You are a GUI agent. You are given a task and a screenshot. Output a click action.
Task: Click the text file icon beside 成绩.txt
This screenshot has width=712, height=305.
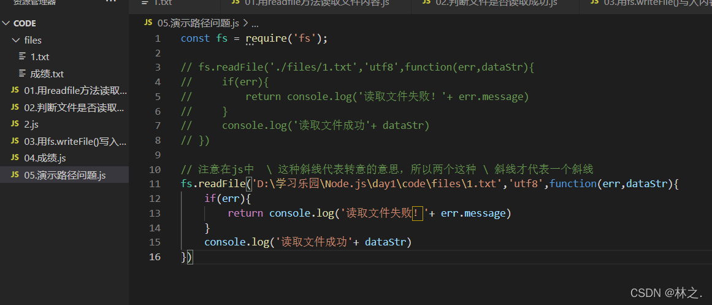[22, 74]
